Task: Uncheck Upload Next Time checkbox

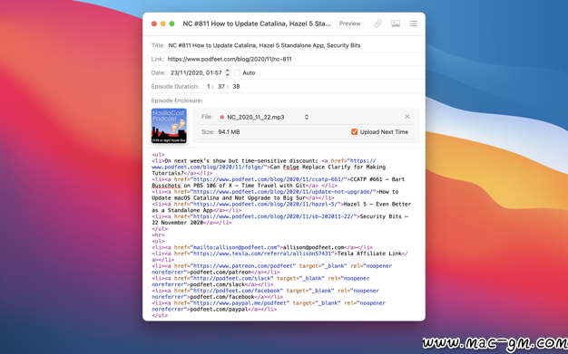Action: tap(354, 132)
